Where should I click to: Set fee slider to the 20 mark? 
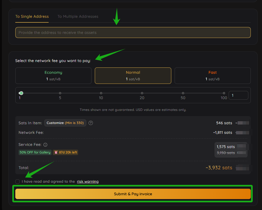142,93
